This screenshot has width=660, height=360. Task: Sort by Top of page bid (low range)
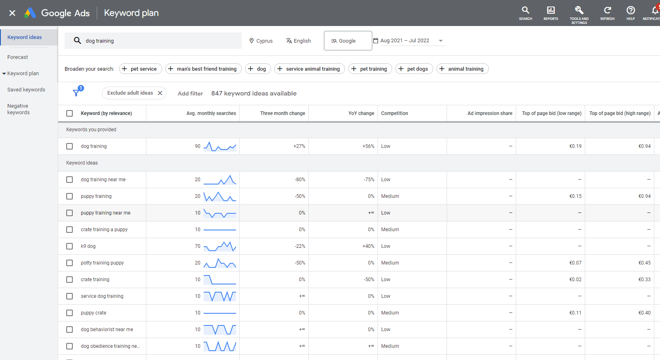click(x=551, y=113)
